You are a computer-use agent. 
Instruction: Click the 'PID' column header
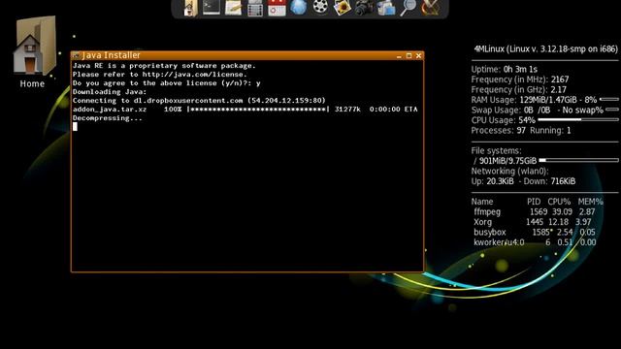pos(534,202)
